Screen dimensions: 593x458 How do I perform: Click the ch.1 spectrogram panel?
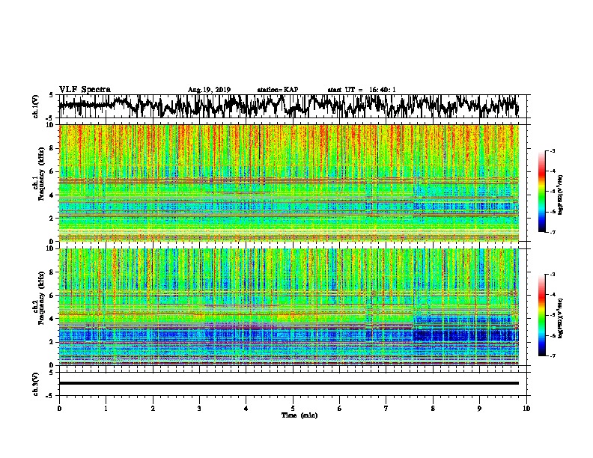pos(288,183)
